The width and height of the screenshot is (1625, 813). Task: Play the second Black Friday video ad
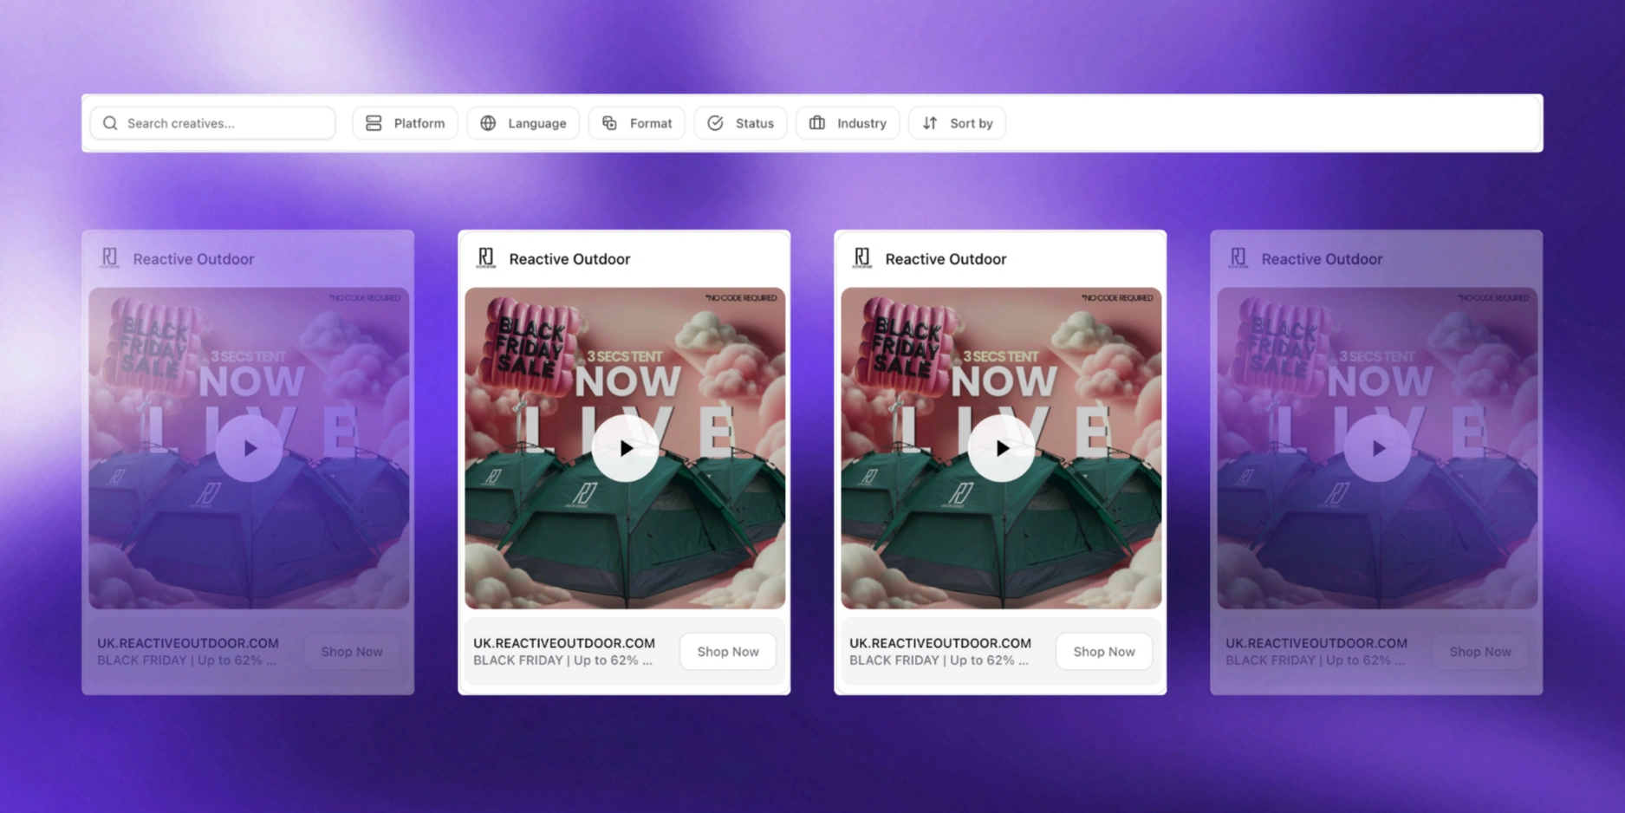tap(625, 448)
